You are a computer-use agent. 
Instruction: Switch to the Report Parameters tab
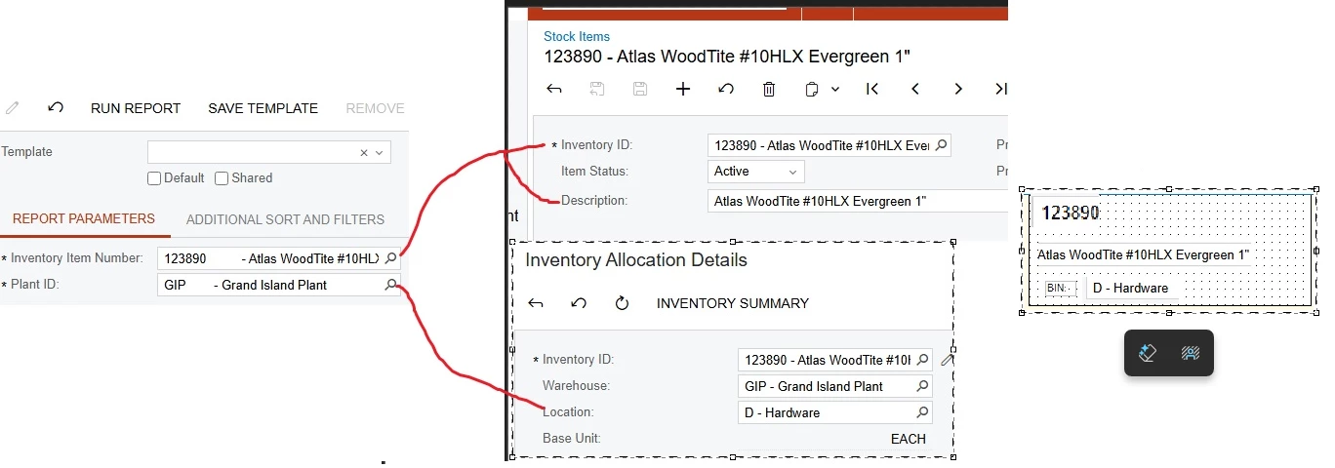tap(84, 218)
